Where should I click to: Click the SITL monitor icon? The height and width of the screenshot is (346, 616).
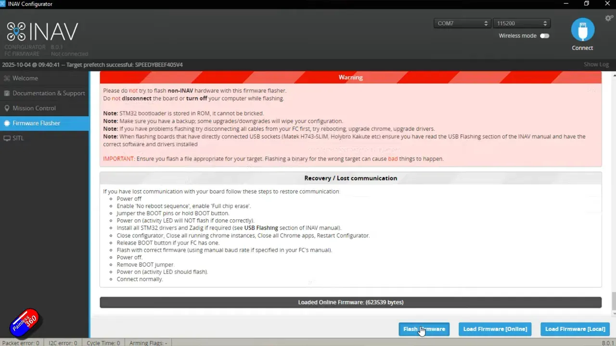7,138
